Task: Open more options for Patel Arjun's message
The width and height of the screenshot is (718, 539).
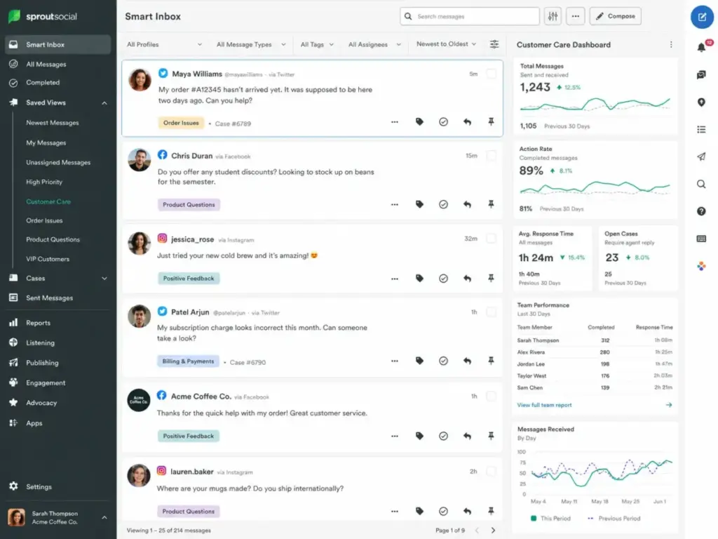Action: (x=395, y=361)
